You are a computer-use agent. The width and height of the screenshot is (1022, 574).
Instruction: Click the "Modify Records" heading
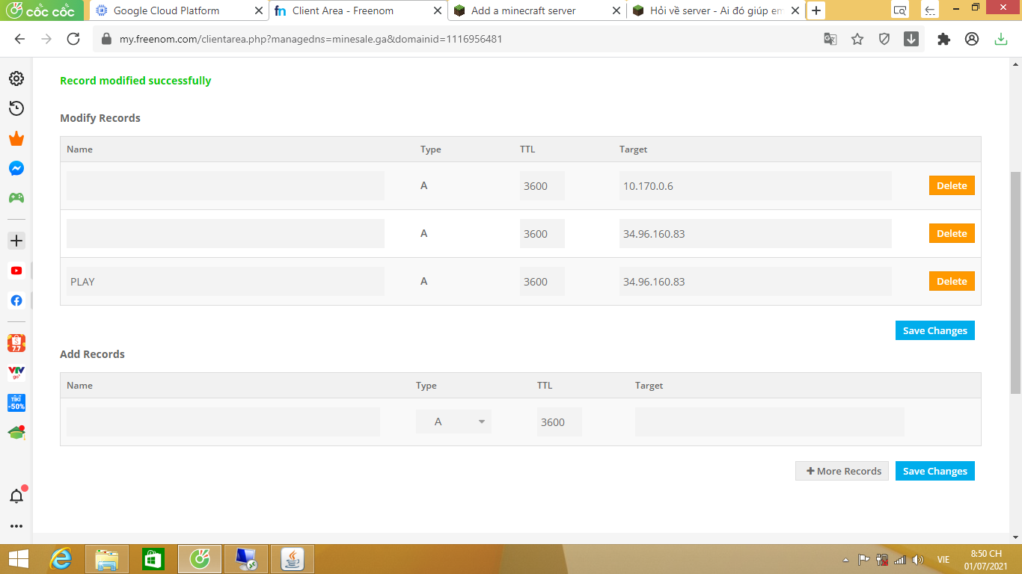click(100, 118)
